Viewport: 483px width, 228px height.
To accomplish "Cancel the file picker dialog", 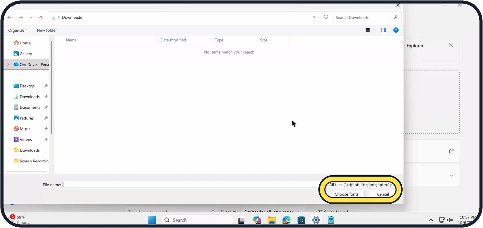I will [x=383, y=194].
